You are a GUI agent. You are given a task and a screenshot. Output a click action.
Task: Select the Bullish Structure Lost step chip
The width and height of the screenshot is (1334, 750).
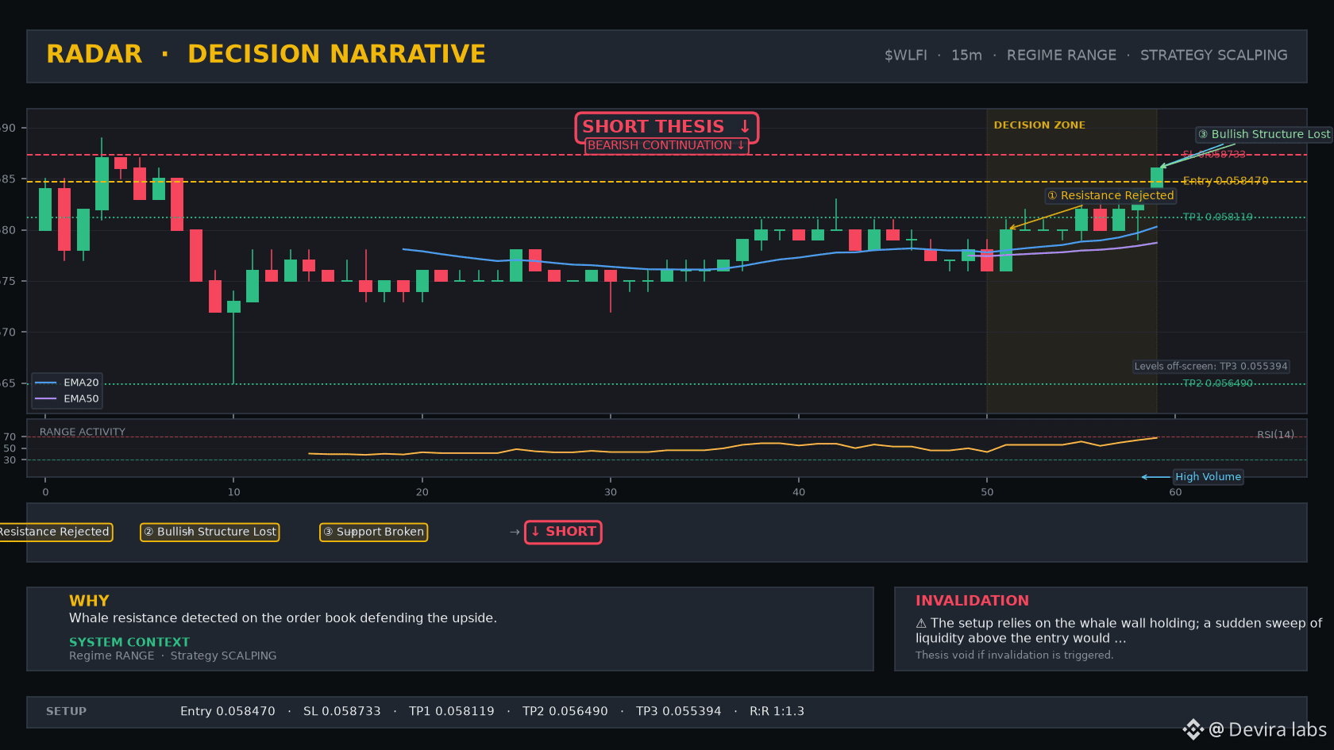(x=210, y=532)
